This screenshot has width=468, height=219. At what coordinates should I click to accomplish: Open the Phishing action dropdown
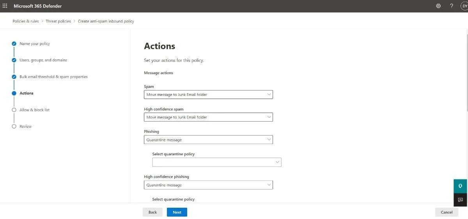coord(208,140)
